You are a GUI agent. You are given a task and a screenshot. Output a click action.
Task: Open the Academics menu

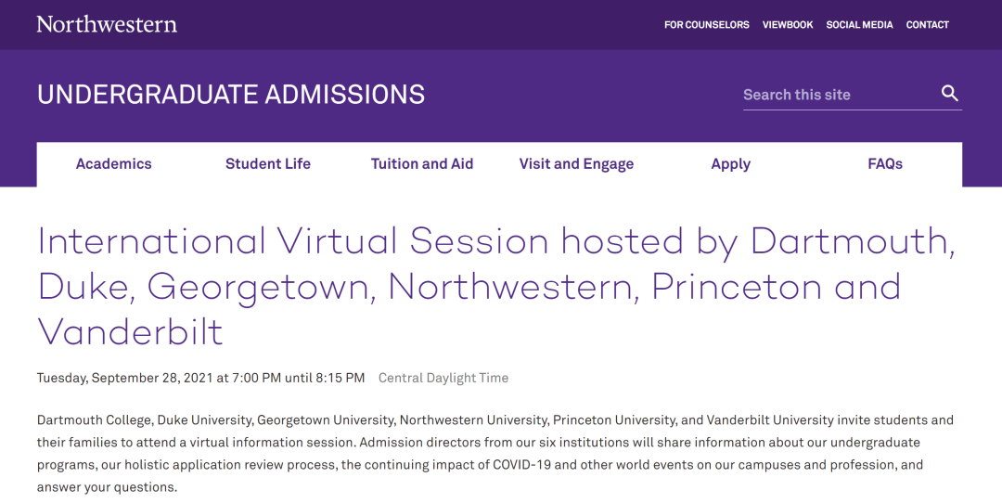click(114, 164)
